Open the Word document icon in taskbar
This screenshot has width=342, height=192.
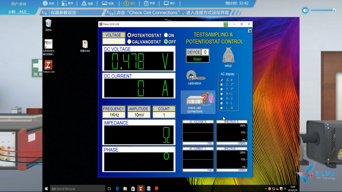point(149,189)
